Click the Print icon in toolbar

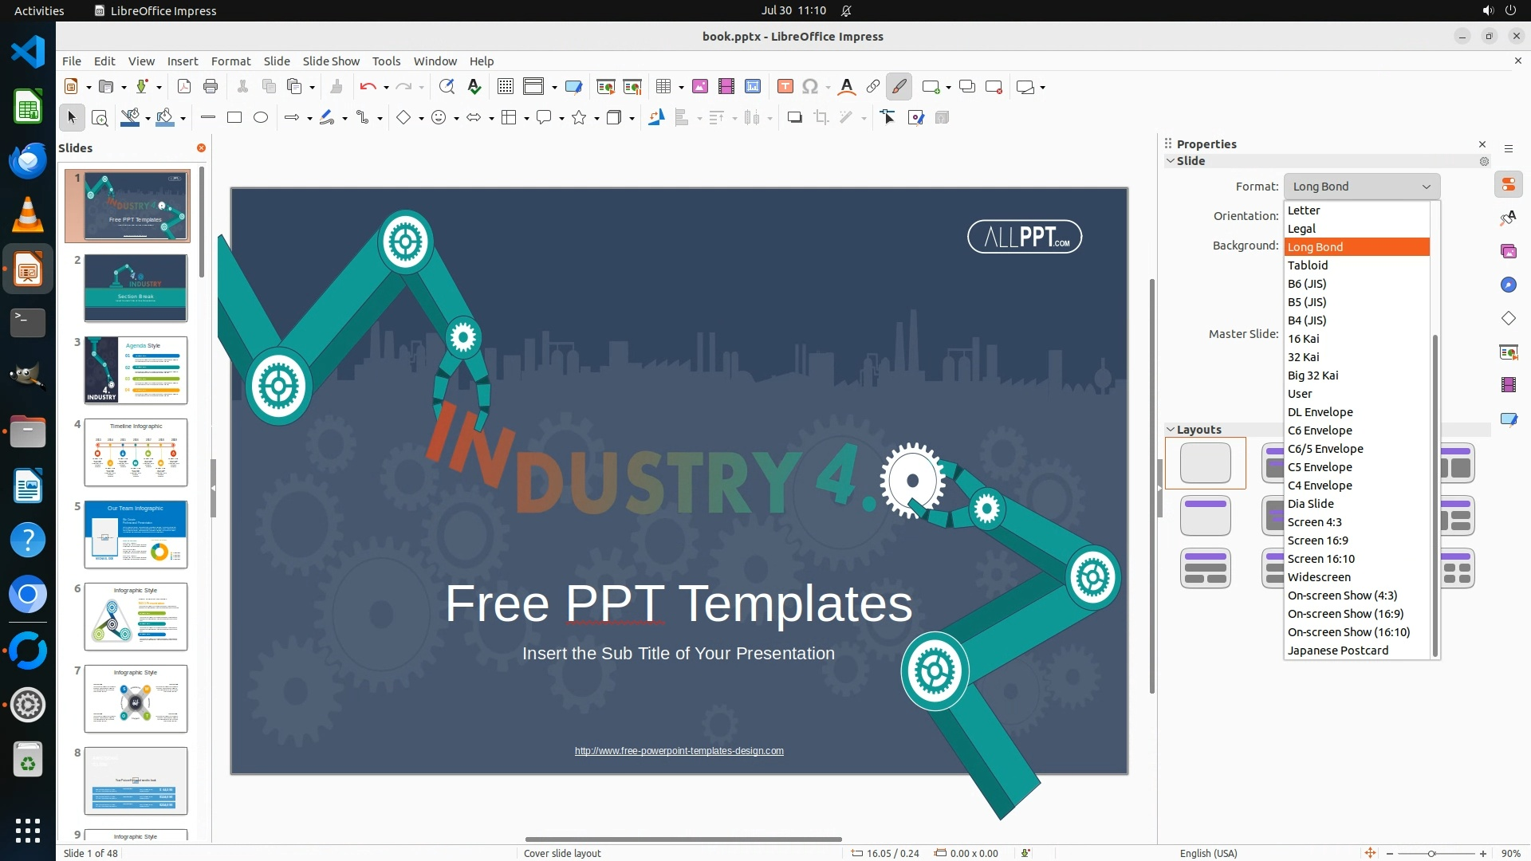[211, 87]
